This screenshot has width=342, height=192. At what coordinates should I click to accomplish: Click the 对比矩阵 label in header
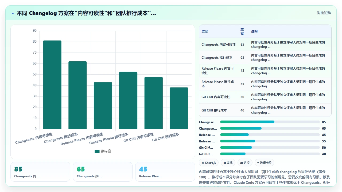pyautogui.click(x=324, y=13)
